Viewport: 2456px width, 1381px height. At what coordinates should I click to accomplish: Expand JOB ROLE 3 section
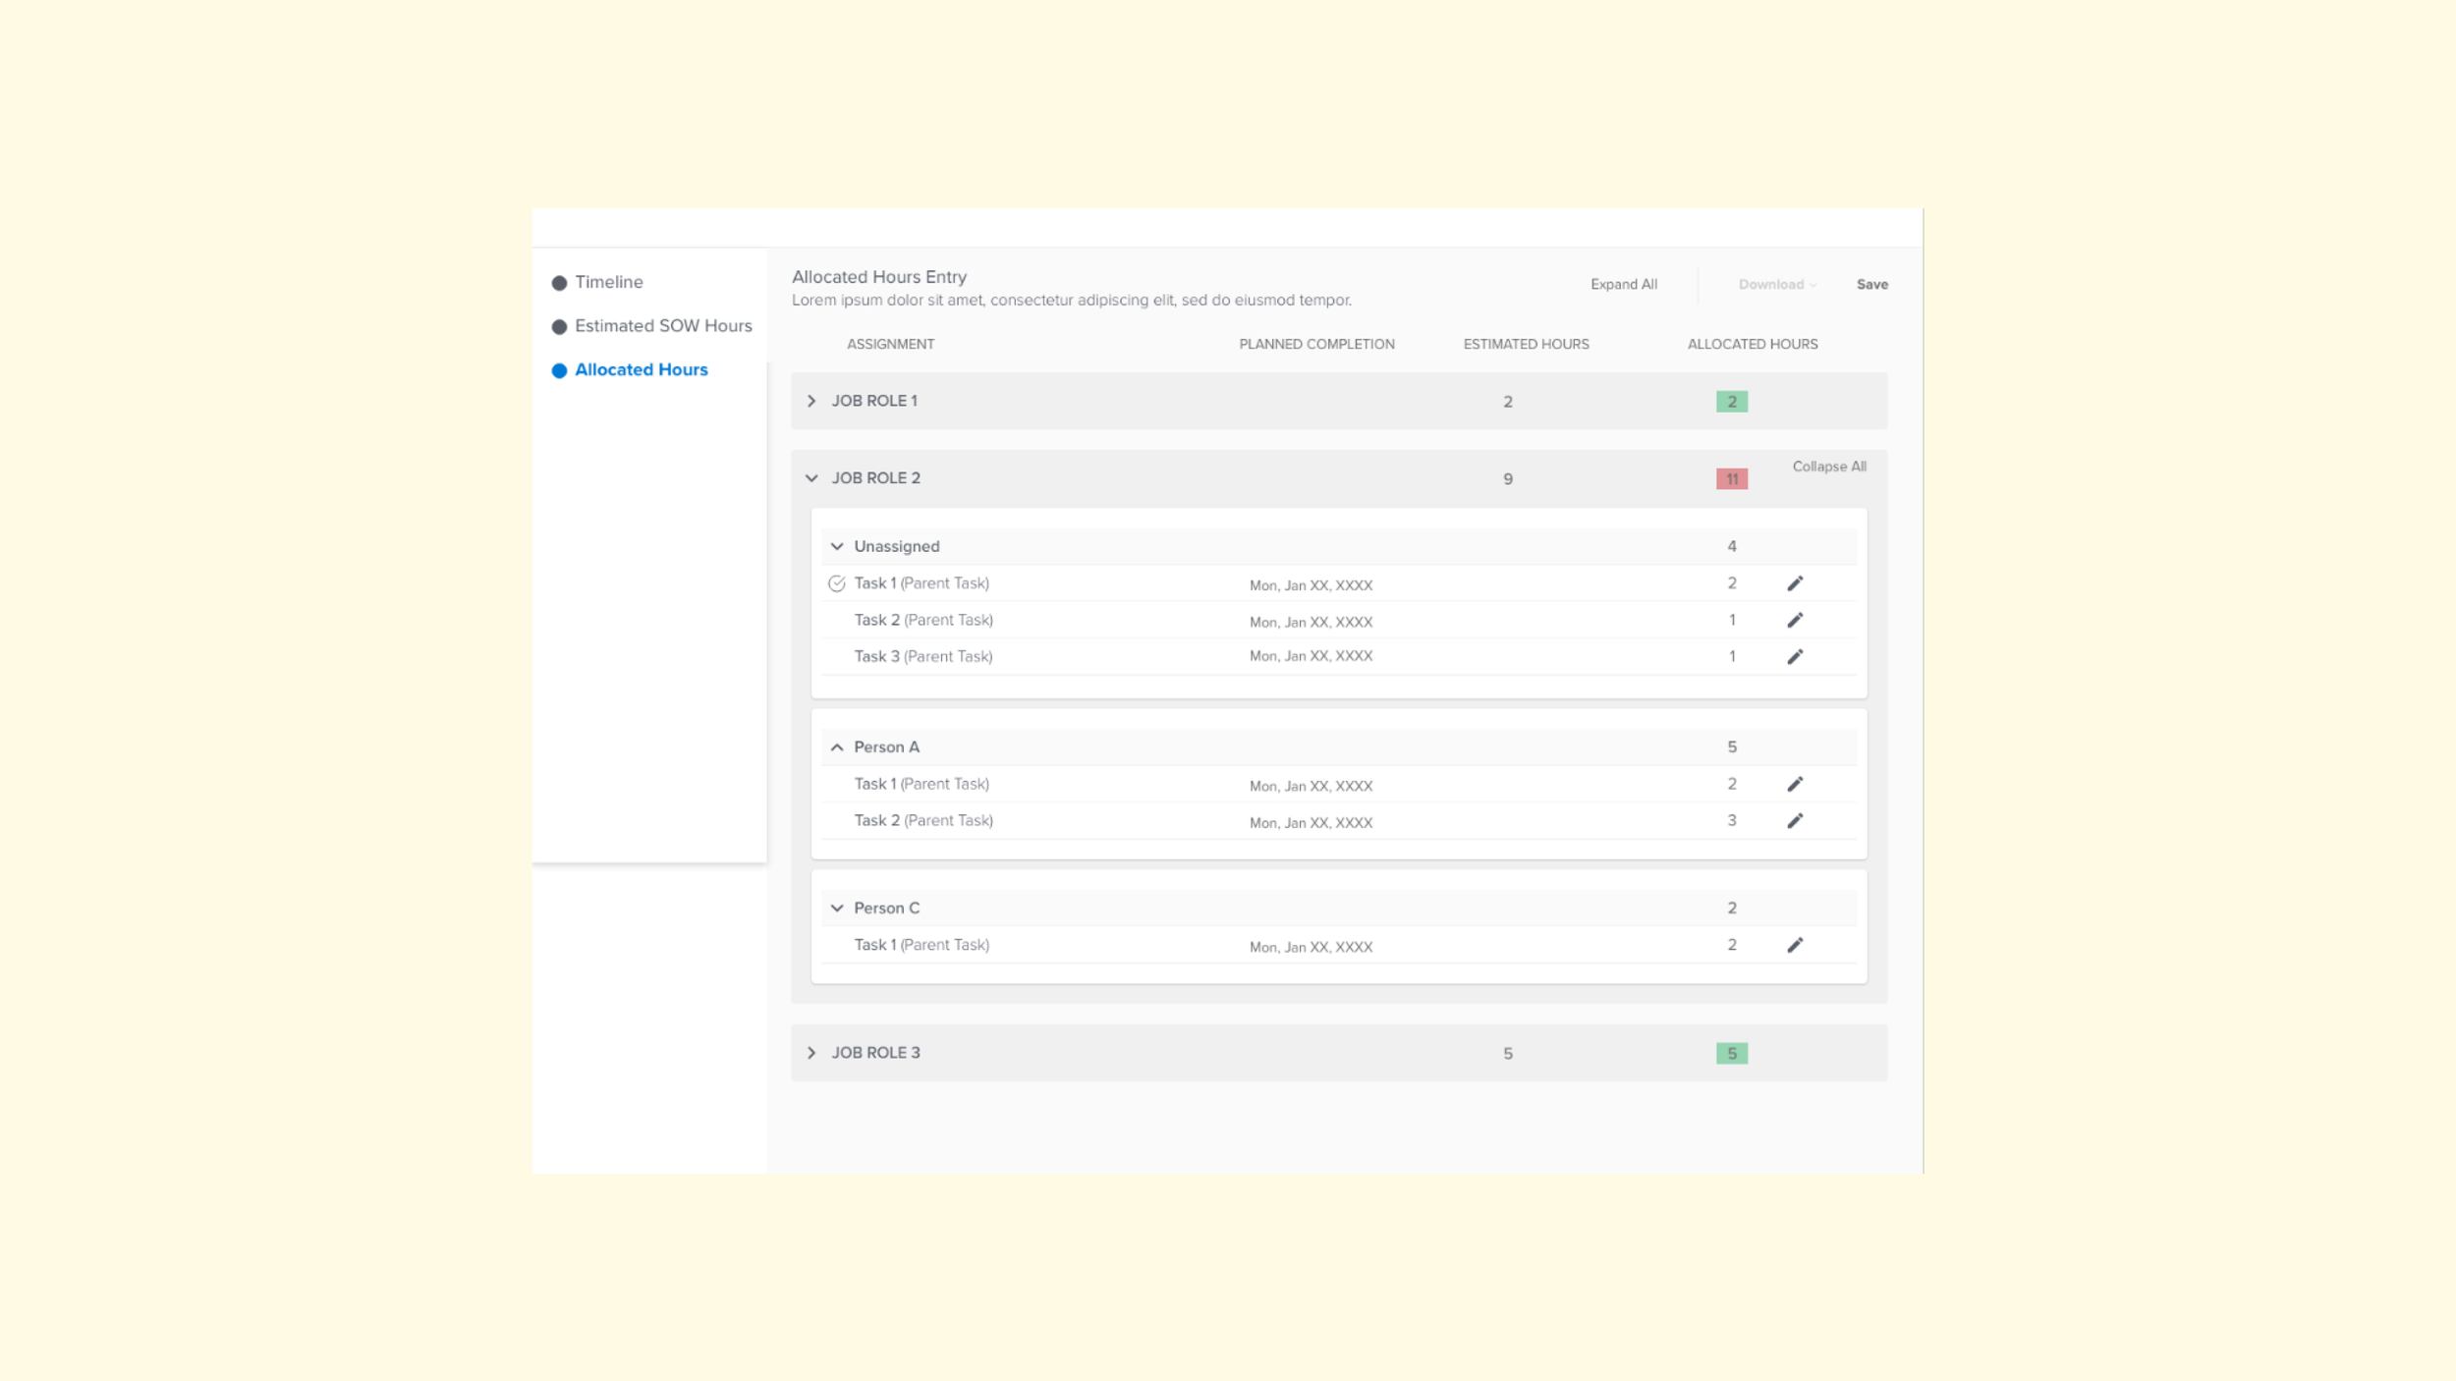(x=812, y=1052)
